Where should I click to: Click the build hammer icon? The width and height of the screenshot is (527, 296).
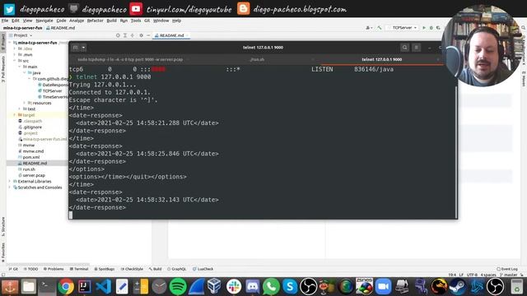(x=380, y=28)
